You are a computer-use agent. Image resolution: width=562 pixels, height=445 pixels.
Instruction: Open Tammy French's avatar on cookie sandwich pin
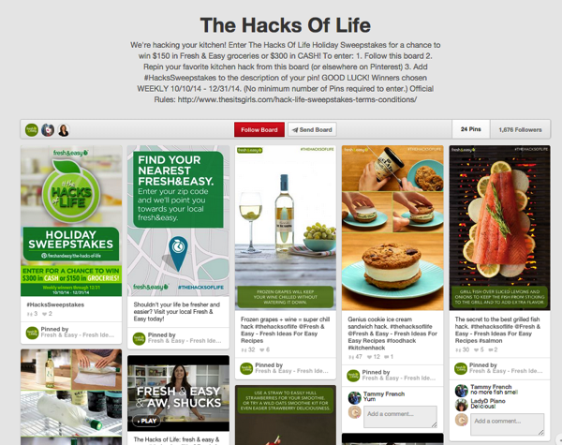(x=354, y=397)
